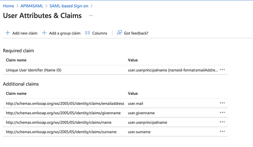Open the Columns list icon
The height and width of the screenshot is (147, 253).
point(87,33)
